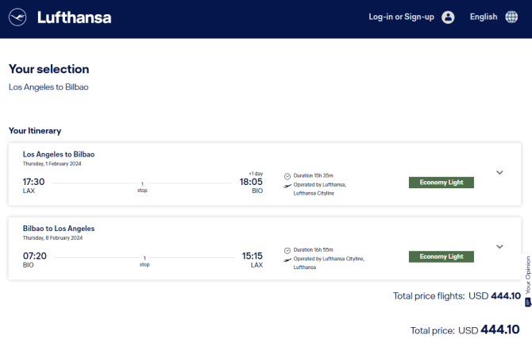Click the Los Angeles to Bilbao card title
The height and width of the screenshot is (339, 532).
[59, 154]
